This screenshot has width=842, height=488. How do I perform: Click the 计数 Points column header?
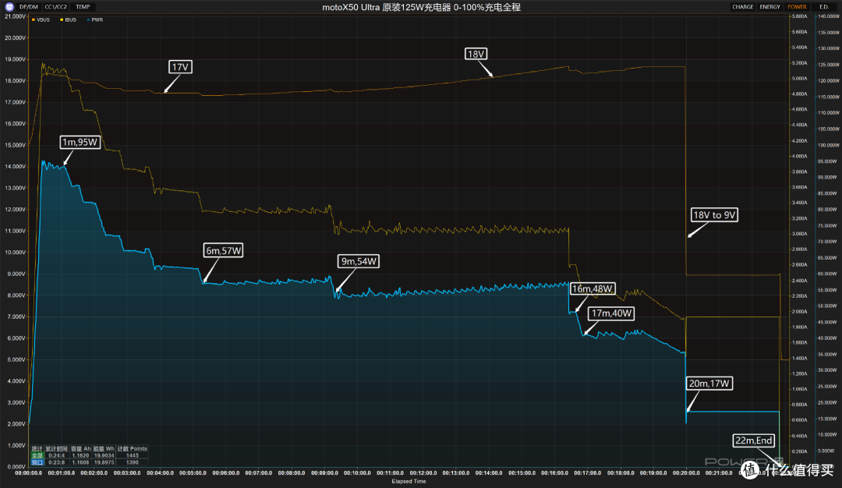(132, 449)
